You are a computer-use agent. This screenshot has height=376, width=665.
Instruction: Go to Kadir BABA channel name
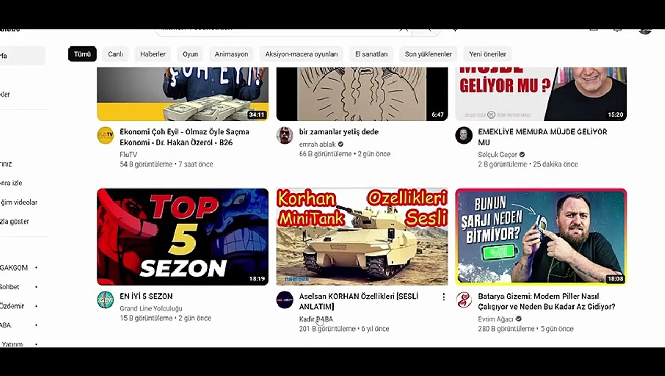pyautogui.click(x=316, y=319)
